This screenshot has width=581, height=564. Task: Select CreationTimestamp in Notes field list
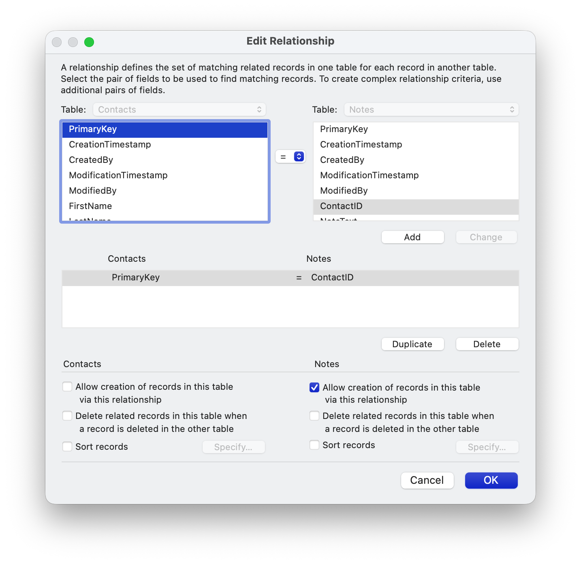(x=416, y=145)
